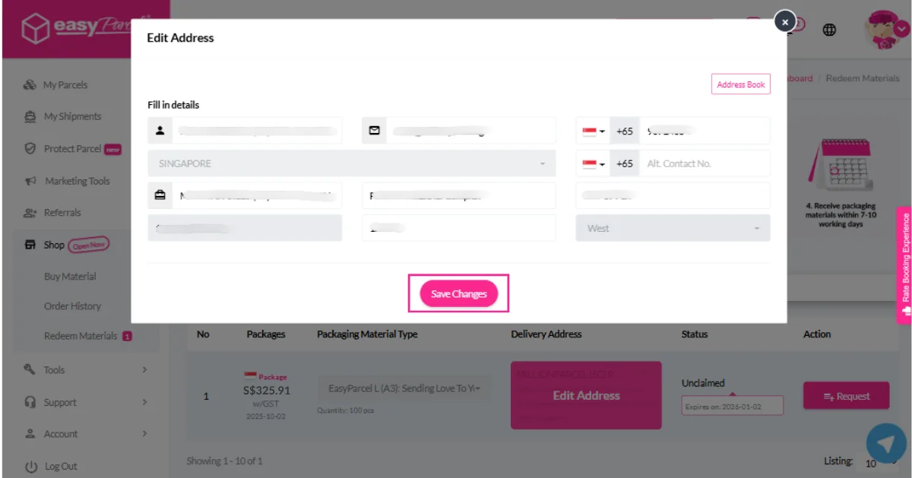Open the primary phone country flag selector
The height and width of the screenshot is (478, 912).
point(594,131)
